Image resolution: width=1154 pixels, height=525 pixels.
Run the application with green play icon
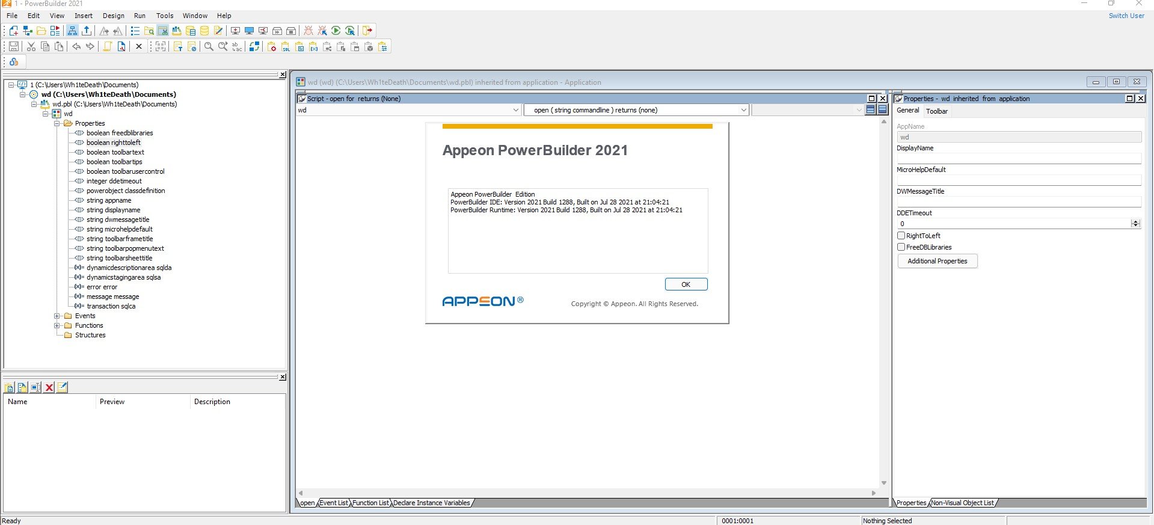tap(336, 31)
